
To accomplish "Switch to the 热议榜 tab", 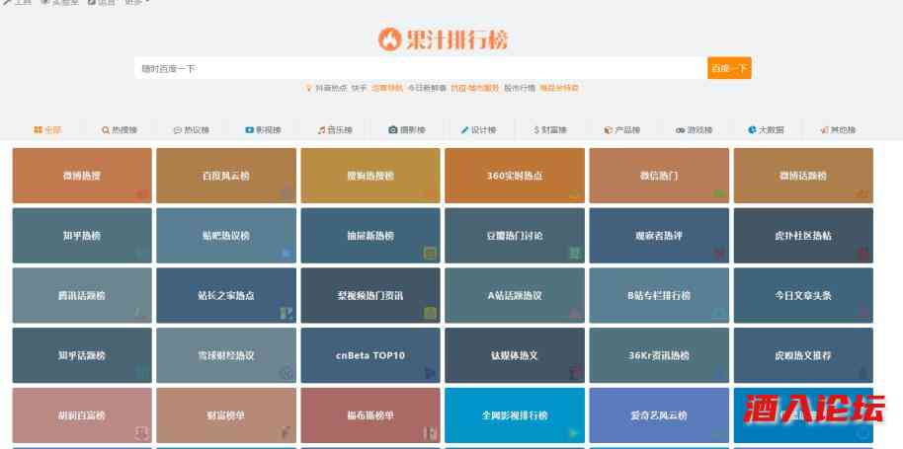I will (x=191, y=129).
